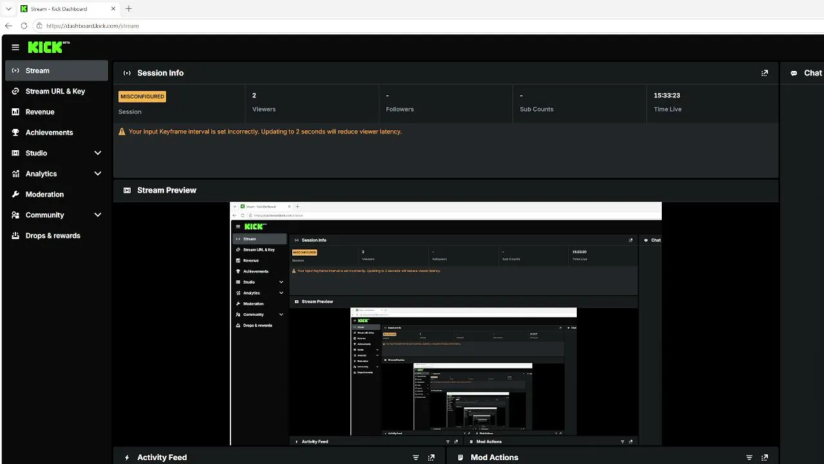Open the browser tab search dropdown
Image resolution: width=824 pixels, height=464 pixels.
8,8
